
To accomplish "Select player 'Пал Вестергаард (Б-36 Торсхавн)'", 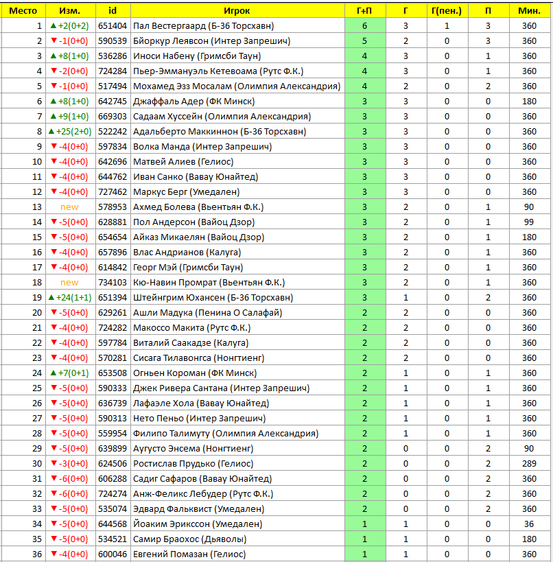I will (x=203, y=26).
